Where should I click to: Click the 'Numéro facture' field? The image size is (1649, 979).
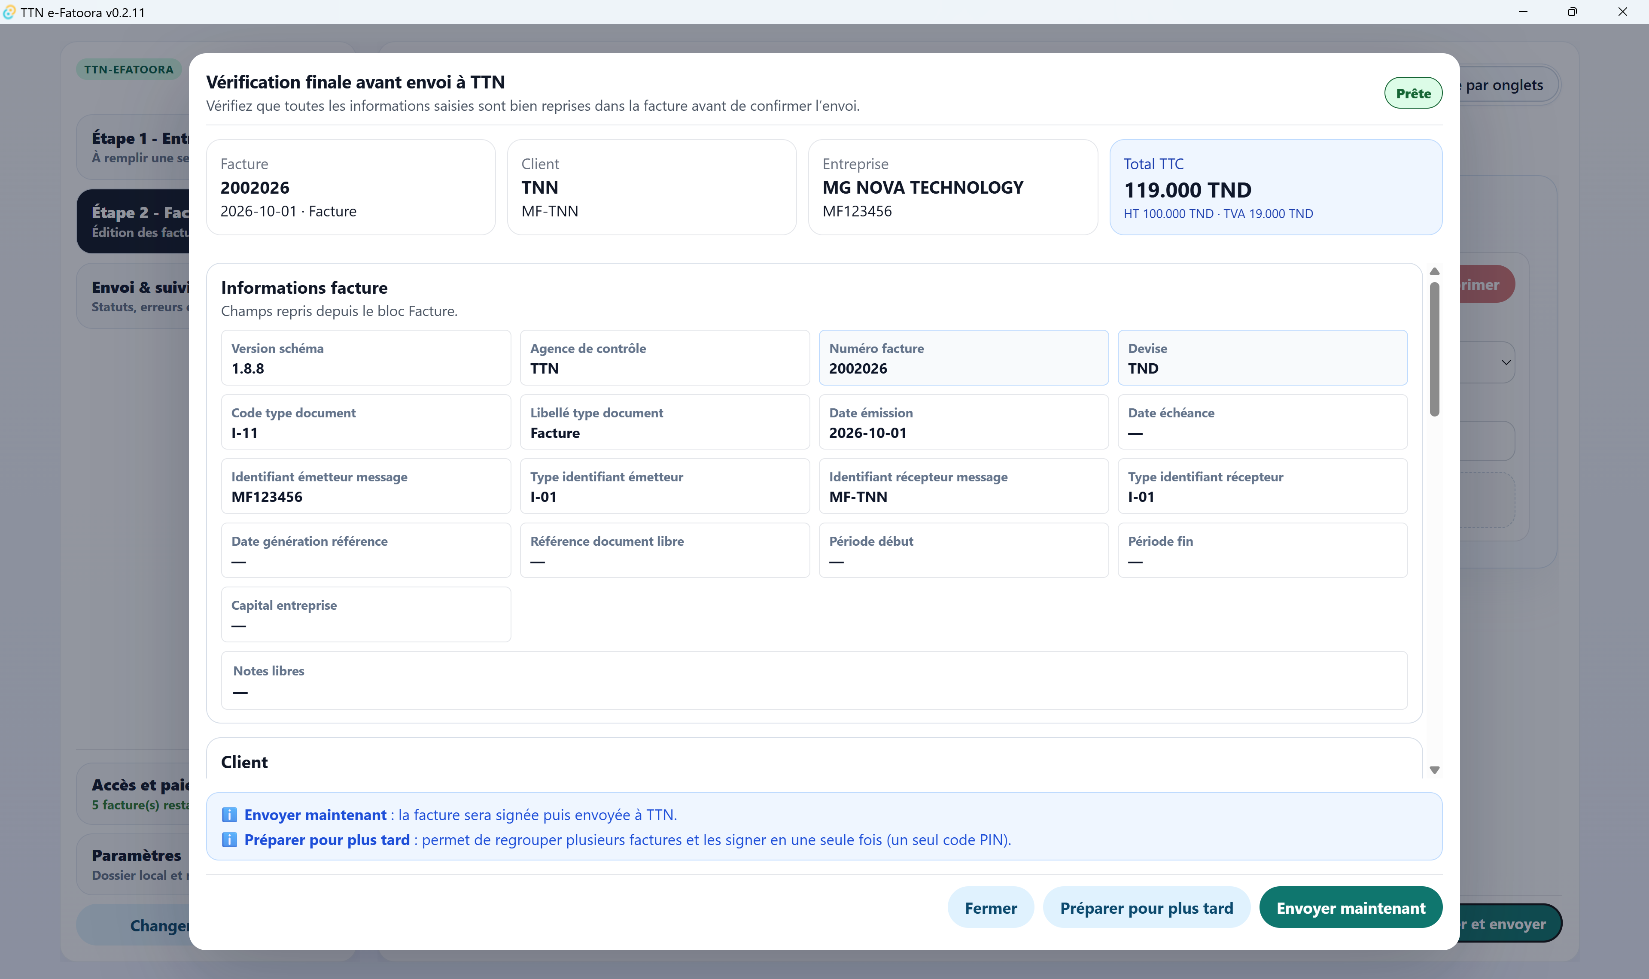point(964,358)
